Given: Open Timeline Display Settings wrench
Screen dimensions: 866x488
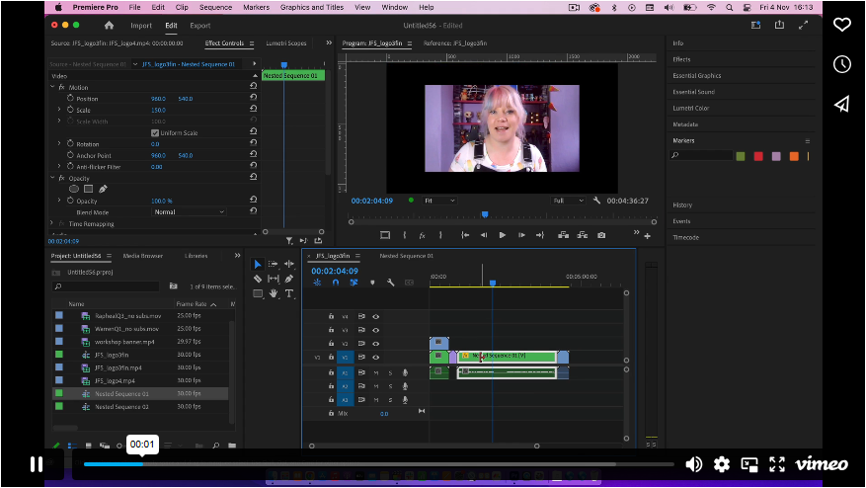Looking at the screenshot, I should pos(390,283).
